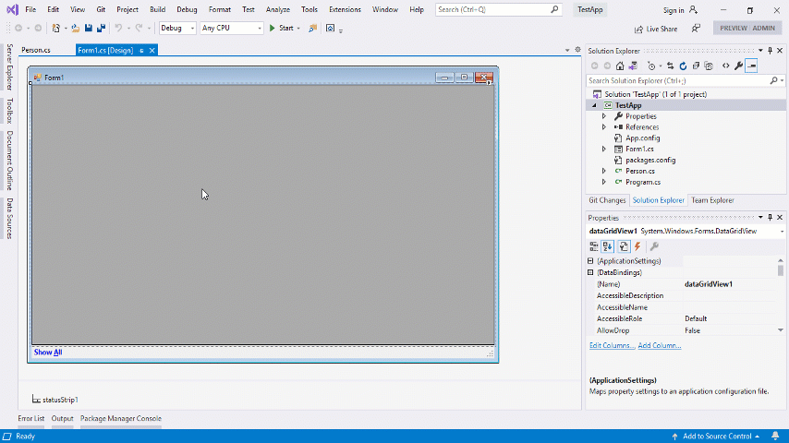Show Events with lightning bolt icon
Screen dimensions: 789x443
[637, 246]
